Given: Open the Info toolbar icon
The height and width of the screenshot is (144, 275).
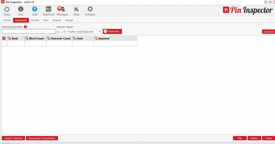Looking at the screenshot, I should pyautogui.click(x=21, y=10).
